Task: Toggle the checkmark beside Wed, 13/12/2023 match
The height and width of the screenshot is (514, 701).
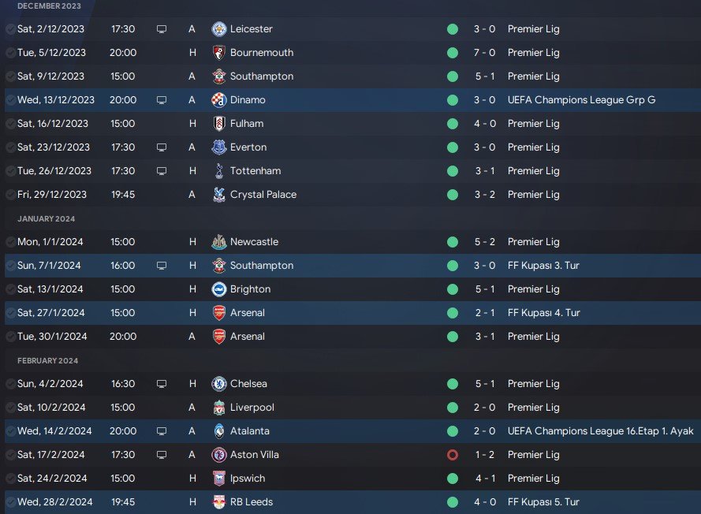Action: pos(10,100)
